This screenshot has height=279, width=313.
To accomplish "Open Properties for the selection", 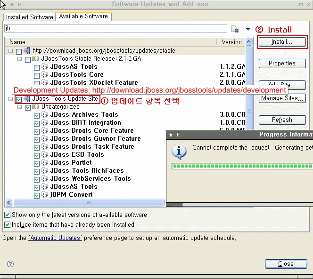I will pos(282,64).
